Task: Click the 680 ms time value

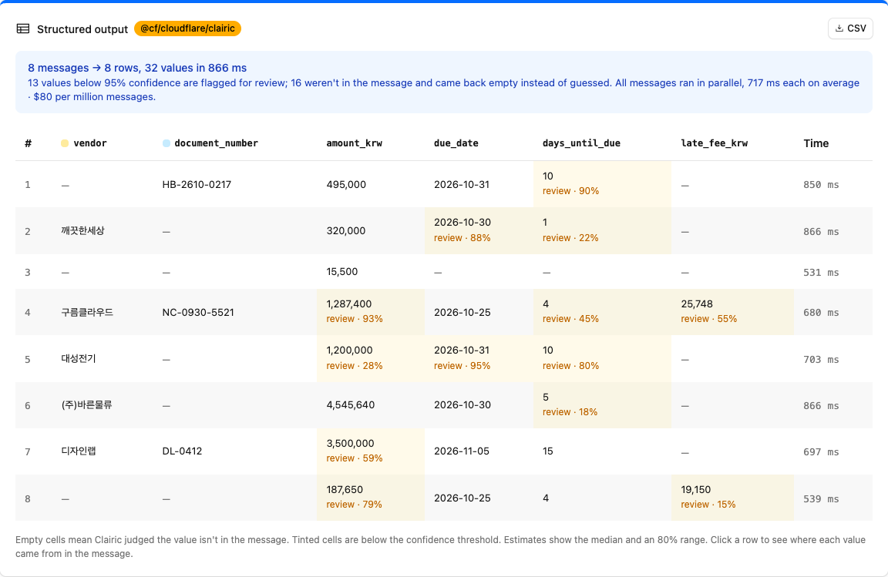Action: click(x=821, y=313)
